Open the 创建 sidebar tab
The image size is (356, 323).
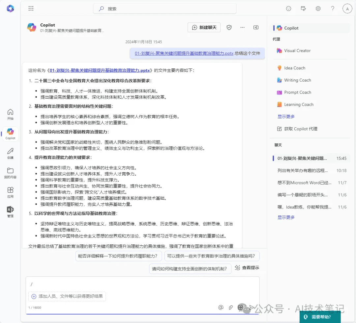point(10,153)
